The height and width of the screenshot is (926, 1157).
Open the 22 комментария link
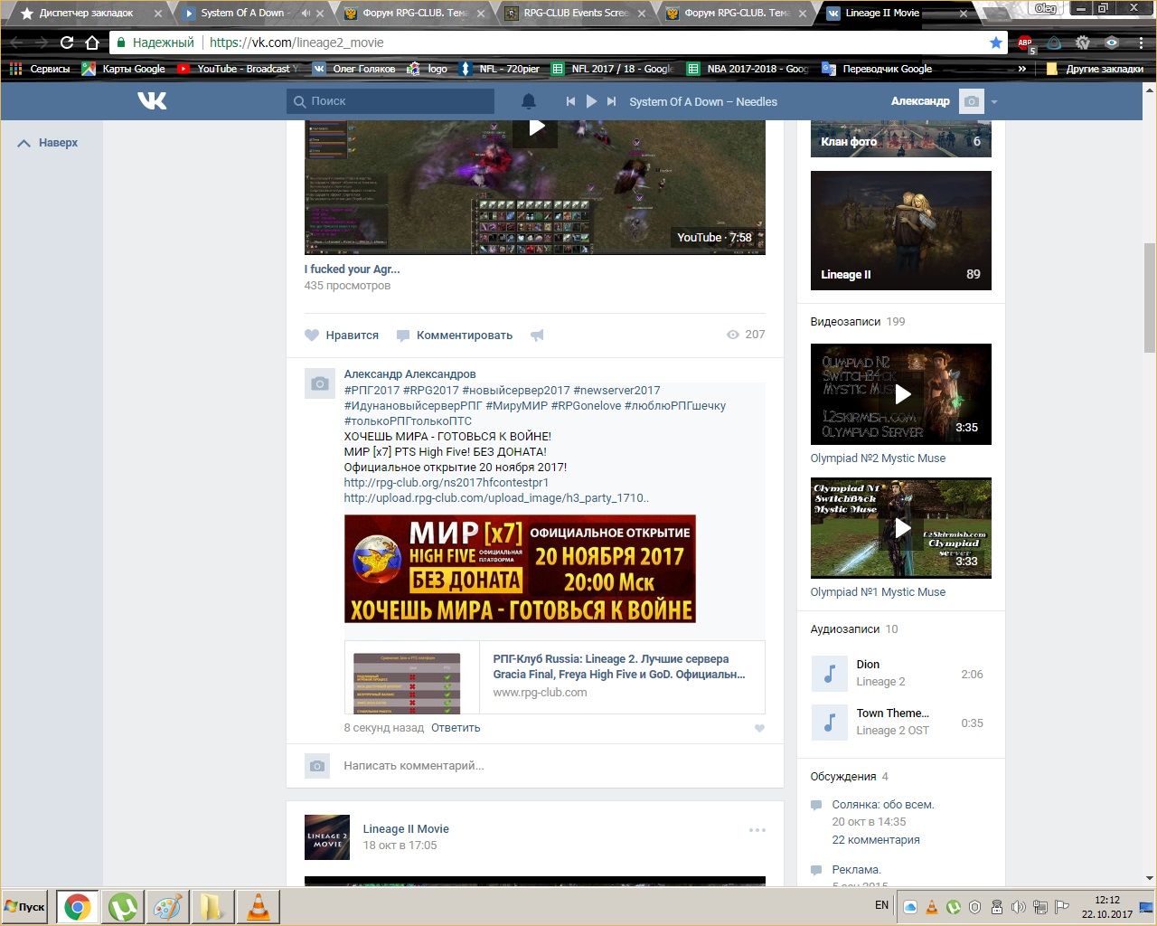(876, 839)
